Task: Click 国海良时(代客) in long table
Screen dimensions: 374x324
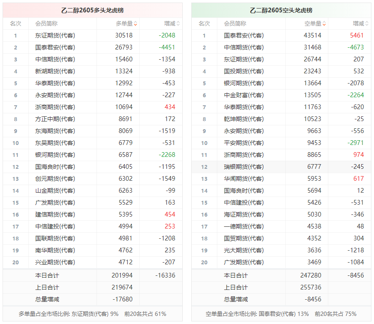Action: (55, 167)
